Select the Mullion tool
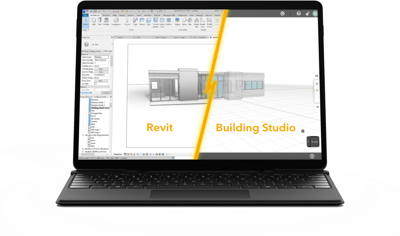Viewport: 400px width, 236px height. 169,22
